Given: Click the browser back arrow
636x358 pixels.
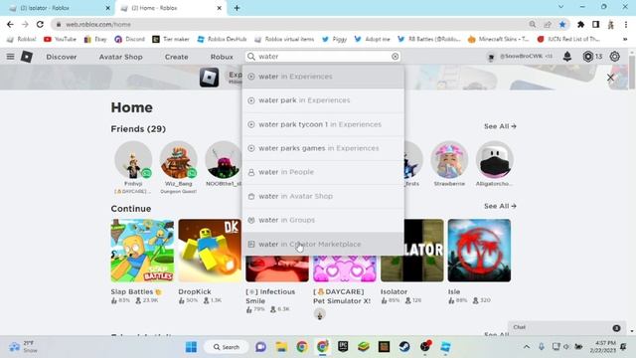Looking at the screenshot, I should [x=10, y=24].
